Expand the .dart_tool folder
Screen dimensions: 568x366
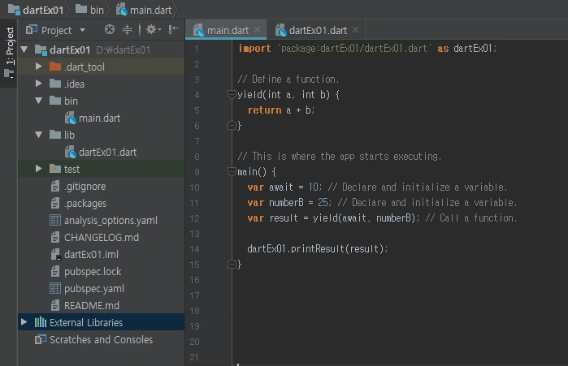tap(39, 67)
